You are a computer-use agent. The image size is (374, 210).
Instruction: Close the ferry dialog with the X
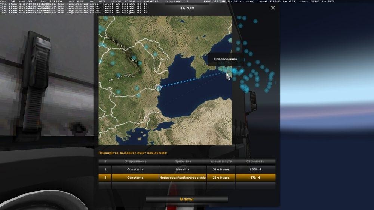[273, 8]
